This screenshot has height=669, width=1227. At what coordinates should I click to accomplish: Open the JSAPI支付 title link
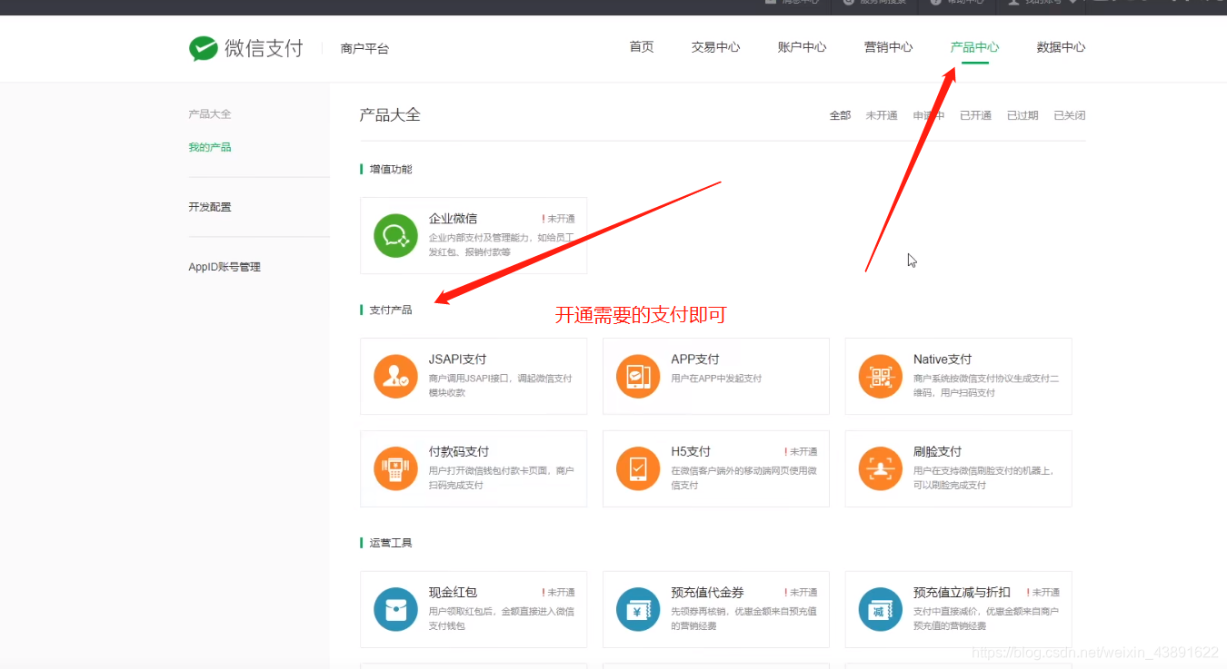coord(457,359)
